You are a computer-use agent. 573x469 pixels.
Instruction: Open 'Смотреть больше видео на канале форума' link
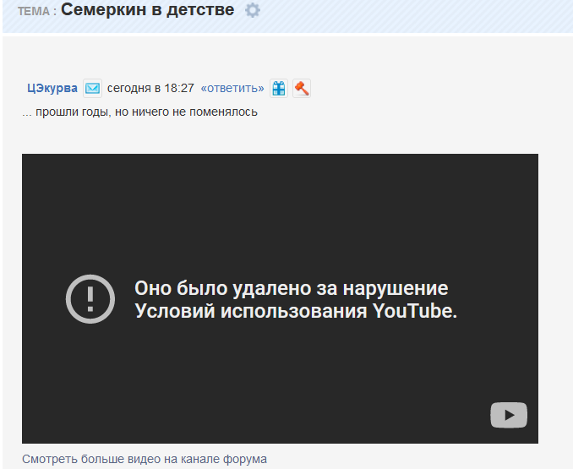click(x=145, y=459)
